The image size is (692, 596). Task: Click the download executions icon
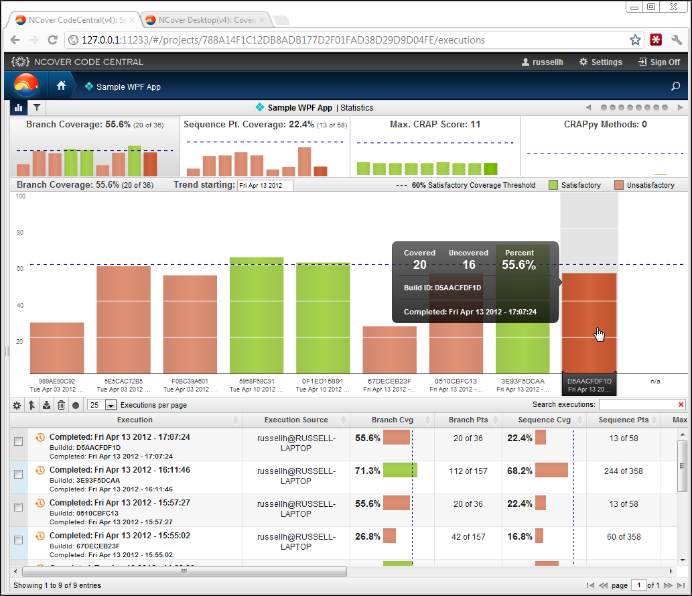[x=46, y=405]
